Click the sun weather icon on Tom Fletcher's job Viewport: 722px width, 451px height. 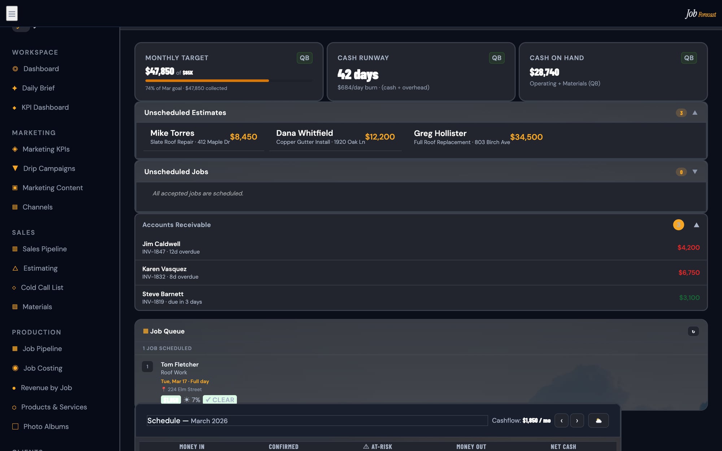[x=186, y=399]
